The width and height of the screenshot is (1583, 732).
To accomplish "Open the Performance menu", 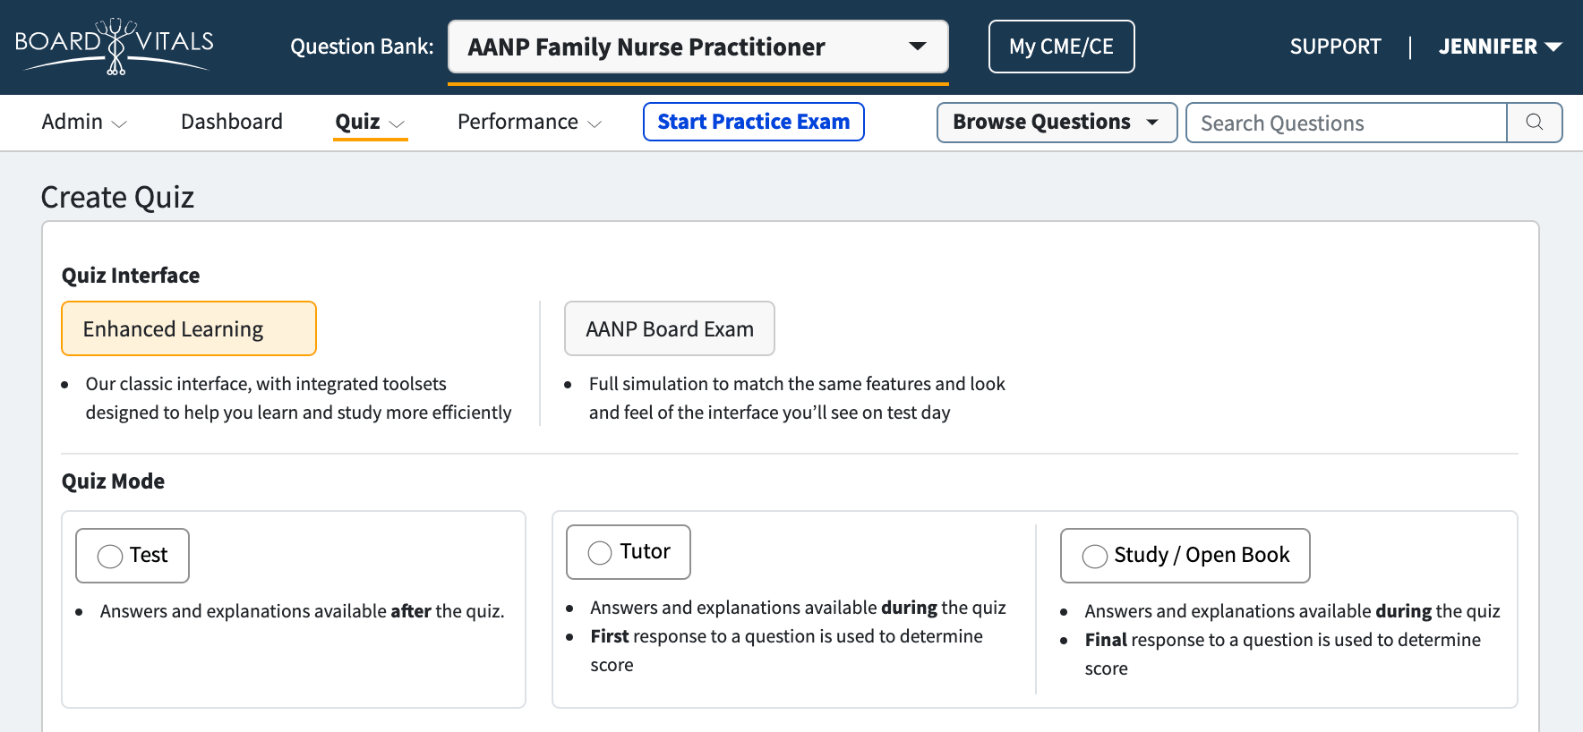I will pos(529,123).
